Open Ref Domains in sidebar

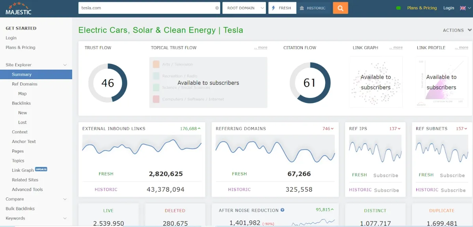24,84
